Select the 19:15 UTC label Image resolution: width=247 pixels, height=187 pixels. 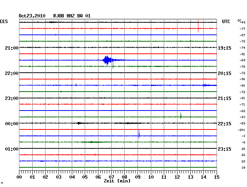coord(225,48)
